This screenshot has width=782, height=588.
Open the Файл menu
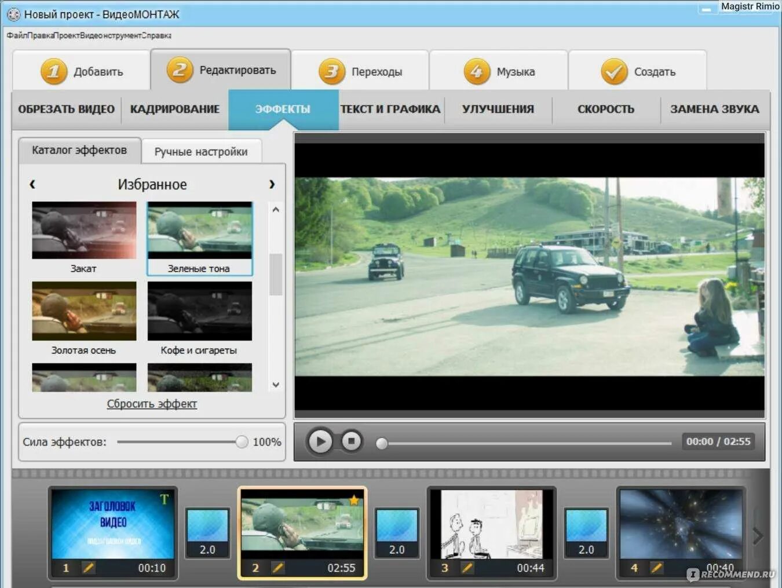tap(17, 35)
